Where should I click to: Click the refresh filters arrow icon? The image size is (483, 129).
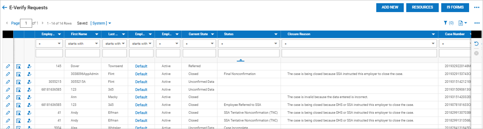[476, 44]
